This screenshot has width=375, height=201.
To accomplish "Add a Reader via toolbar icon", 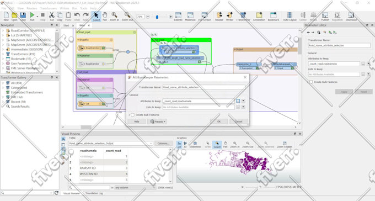I will pos(219,17).
